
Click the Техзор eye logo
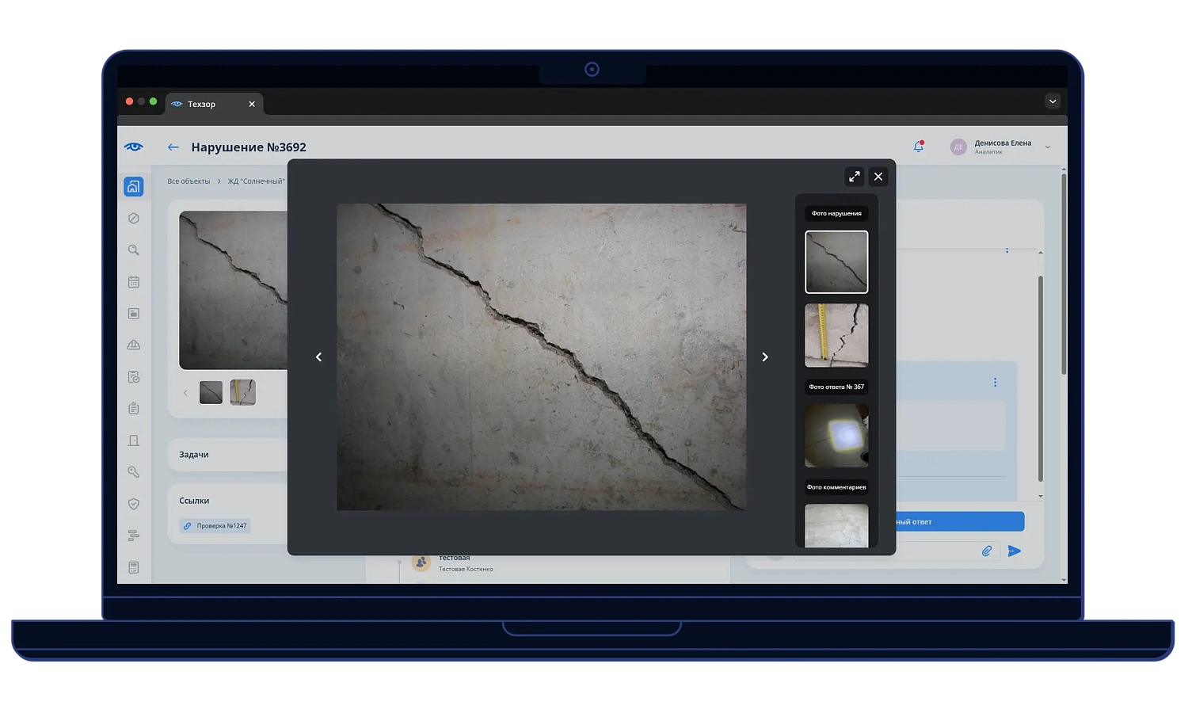click(x=134, y=147)
